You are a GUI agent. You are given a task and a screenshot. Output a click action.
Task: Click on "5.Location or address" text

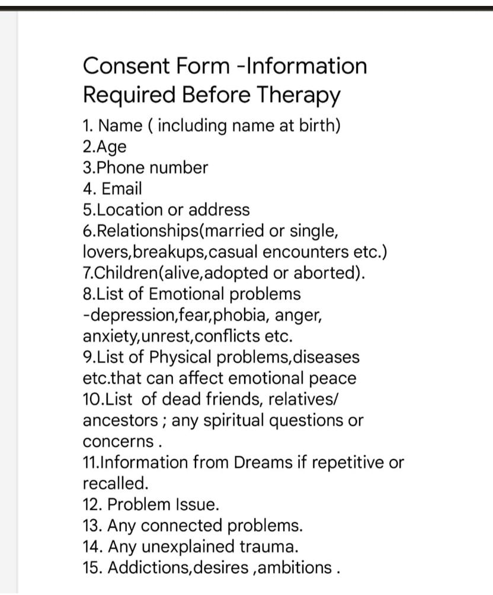tap(167, 210)
